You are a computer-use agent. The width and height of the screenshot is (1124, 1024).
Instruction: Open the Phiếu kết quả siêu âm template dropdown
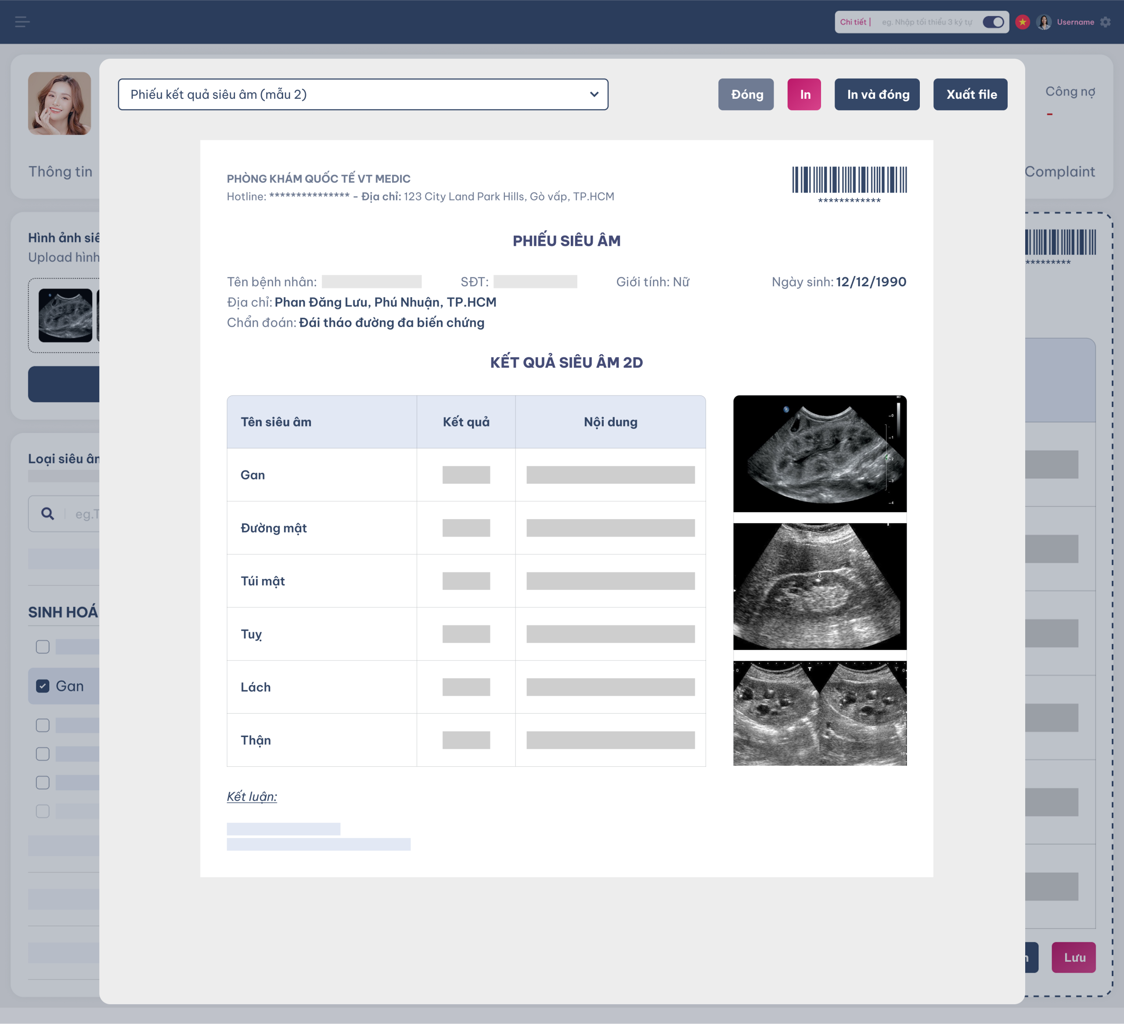pyautogui.click(x=363, y=94)
